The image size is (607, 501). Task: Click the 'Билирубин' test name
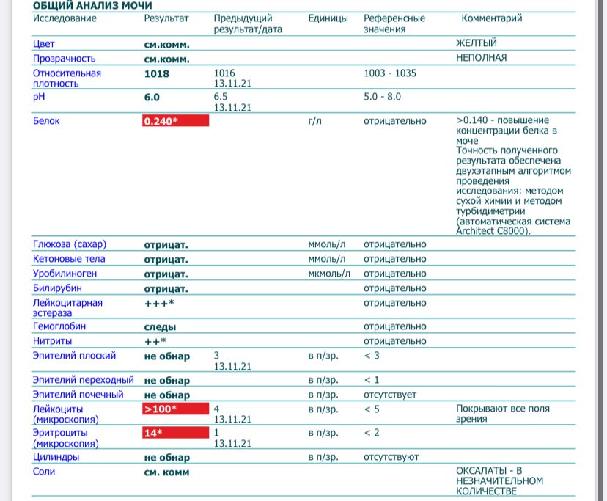57,288
